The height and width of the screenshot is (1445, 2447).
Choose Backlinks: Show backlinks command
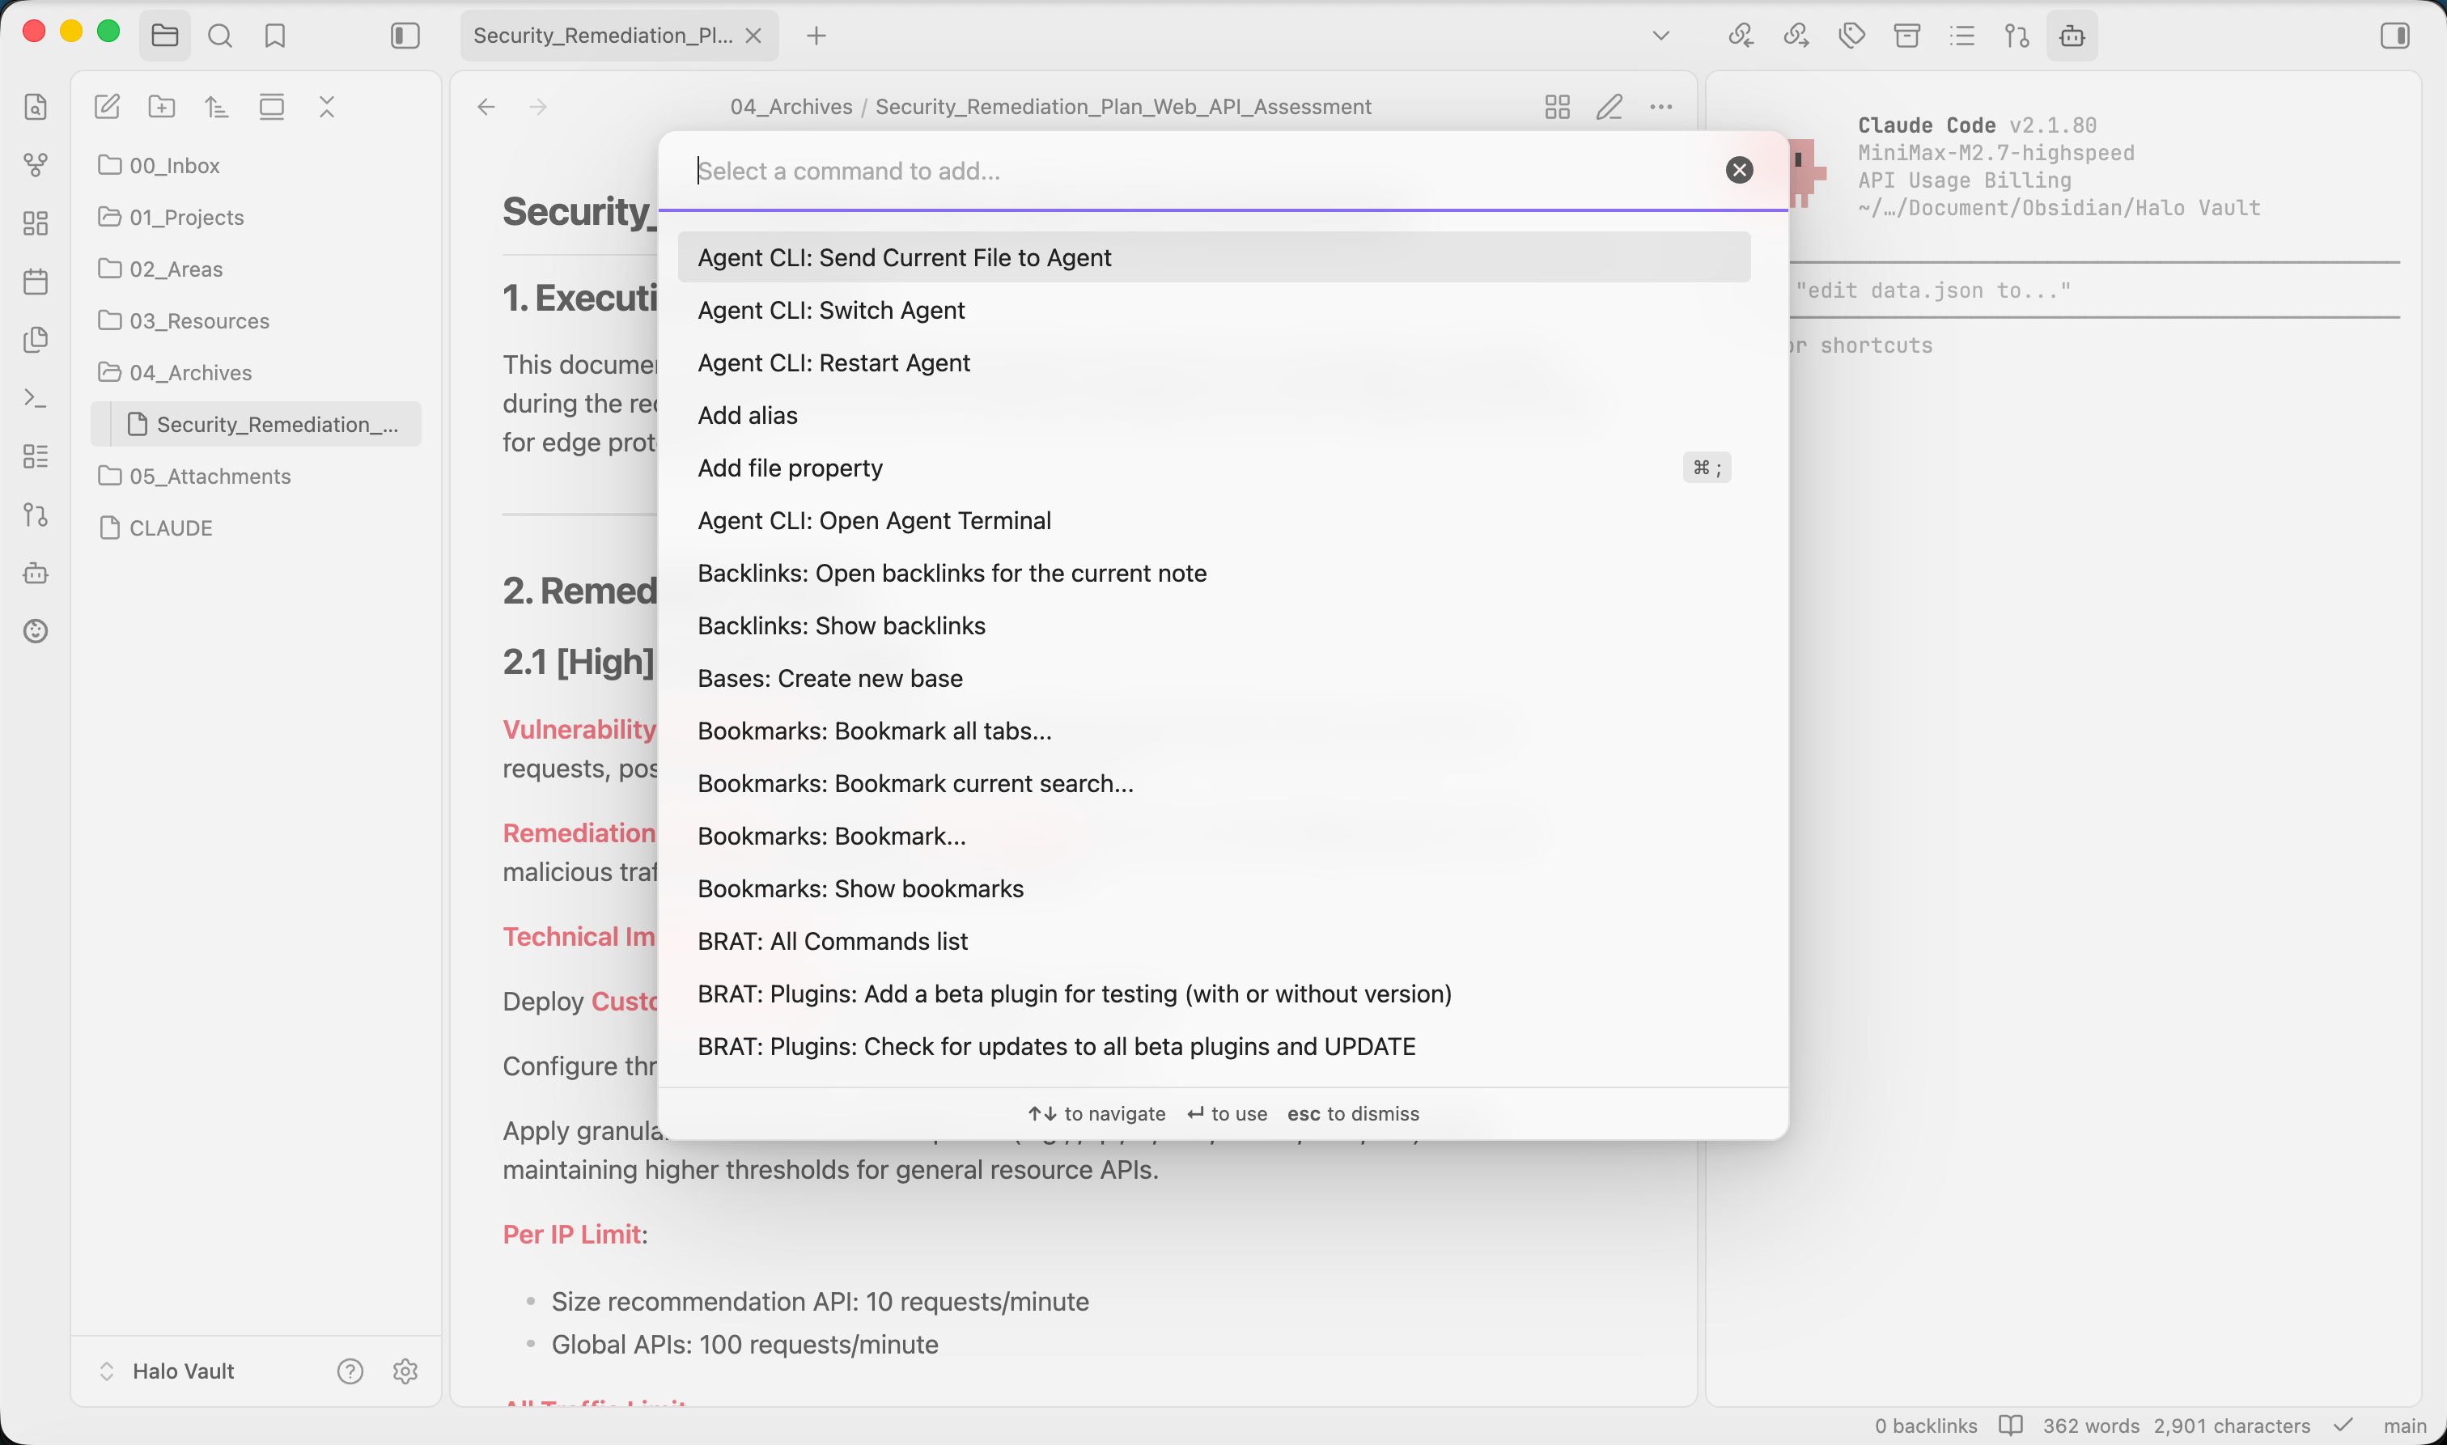pyautogui.click(x=840, y=625)
